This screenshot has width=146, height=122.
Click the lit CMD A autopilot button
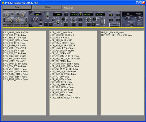coord(111,15)
